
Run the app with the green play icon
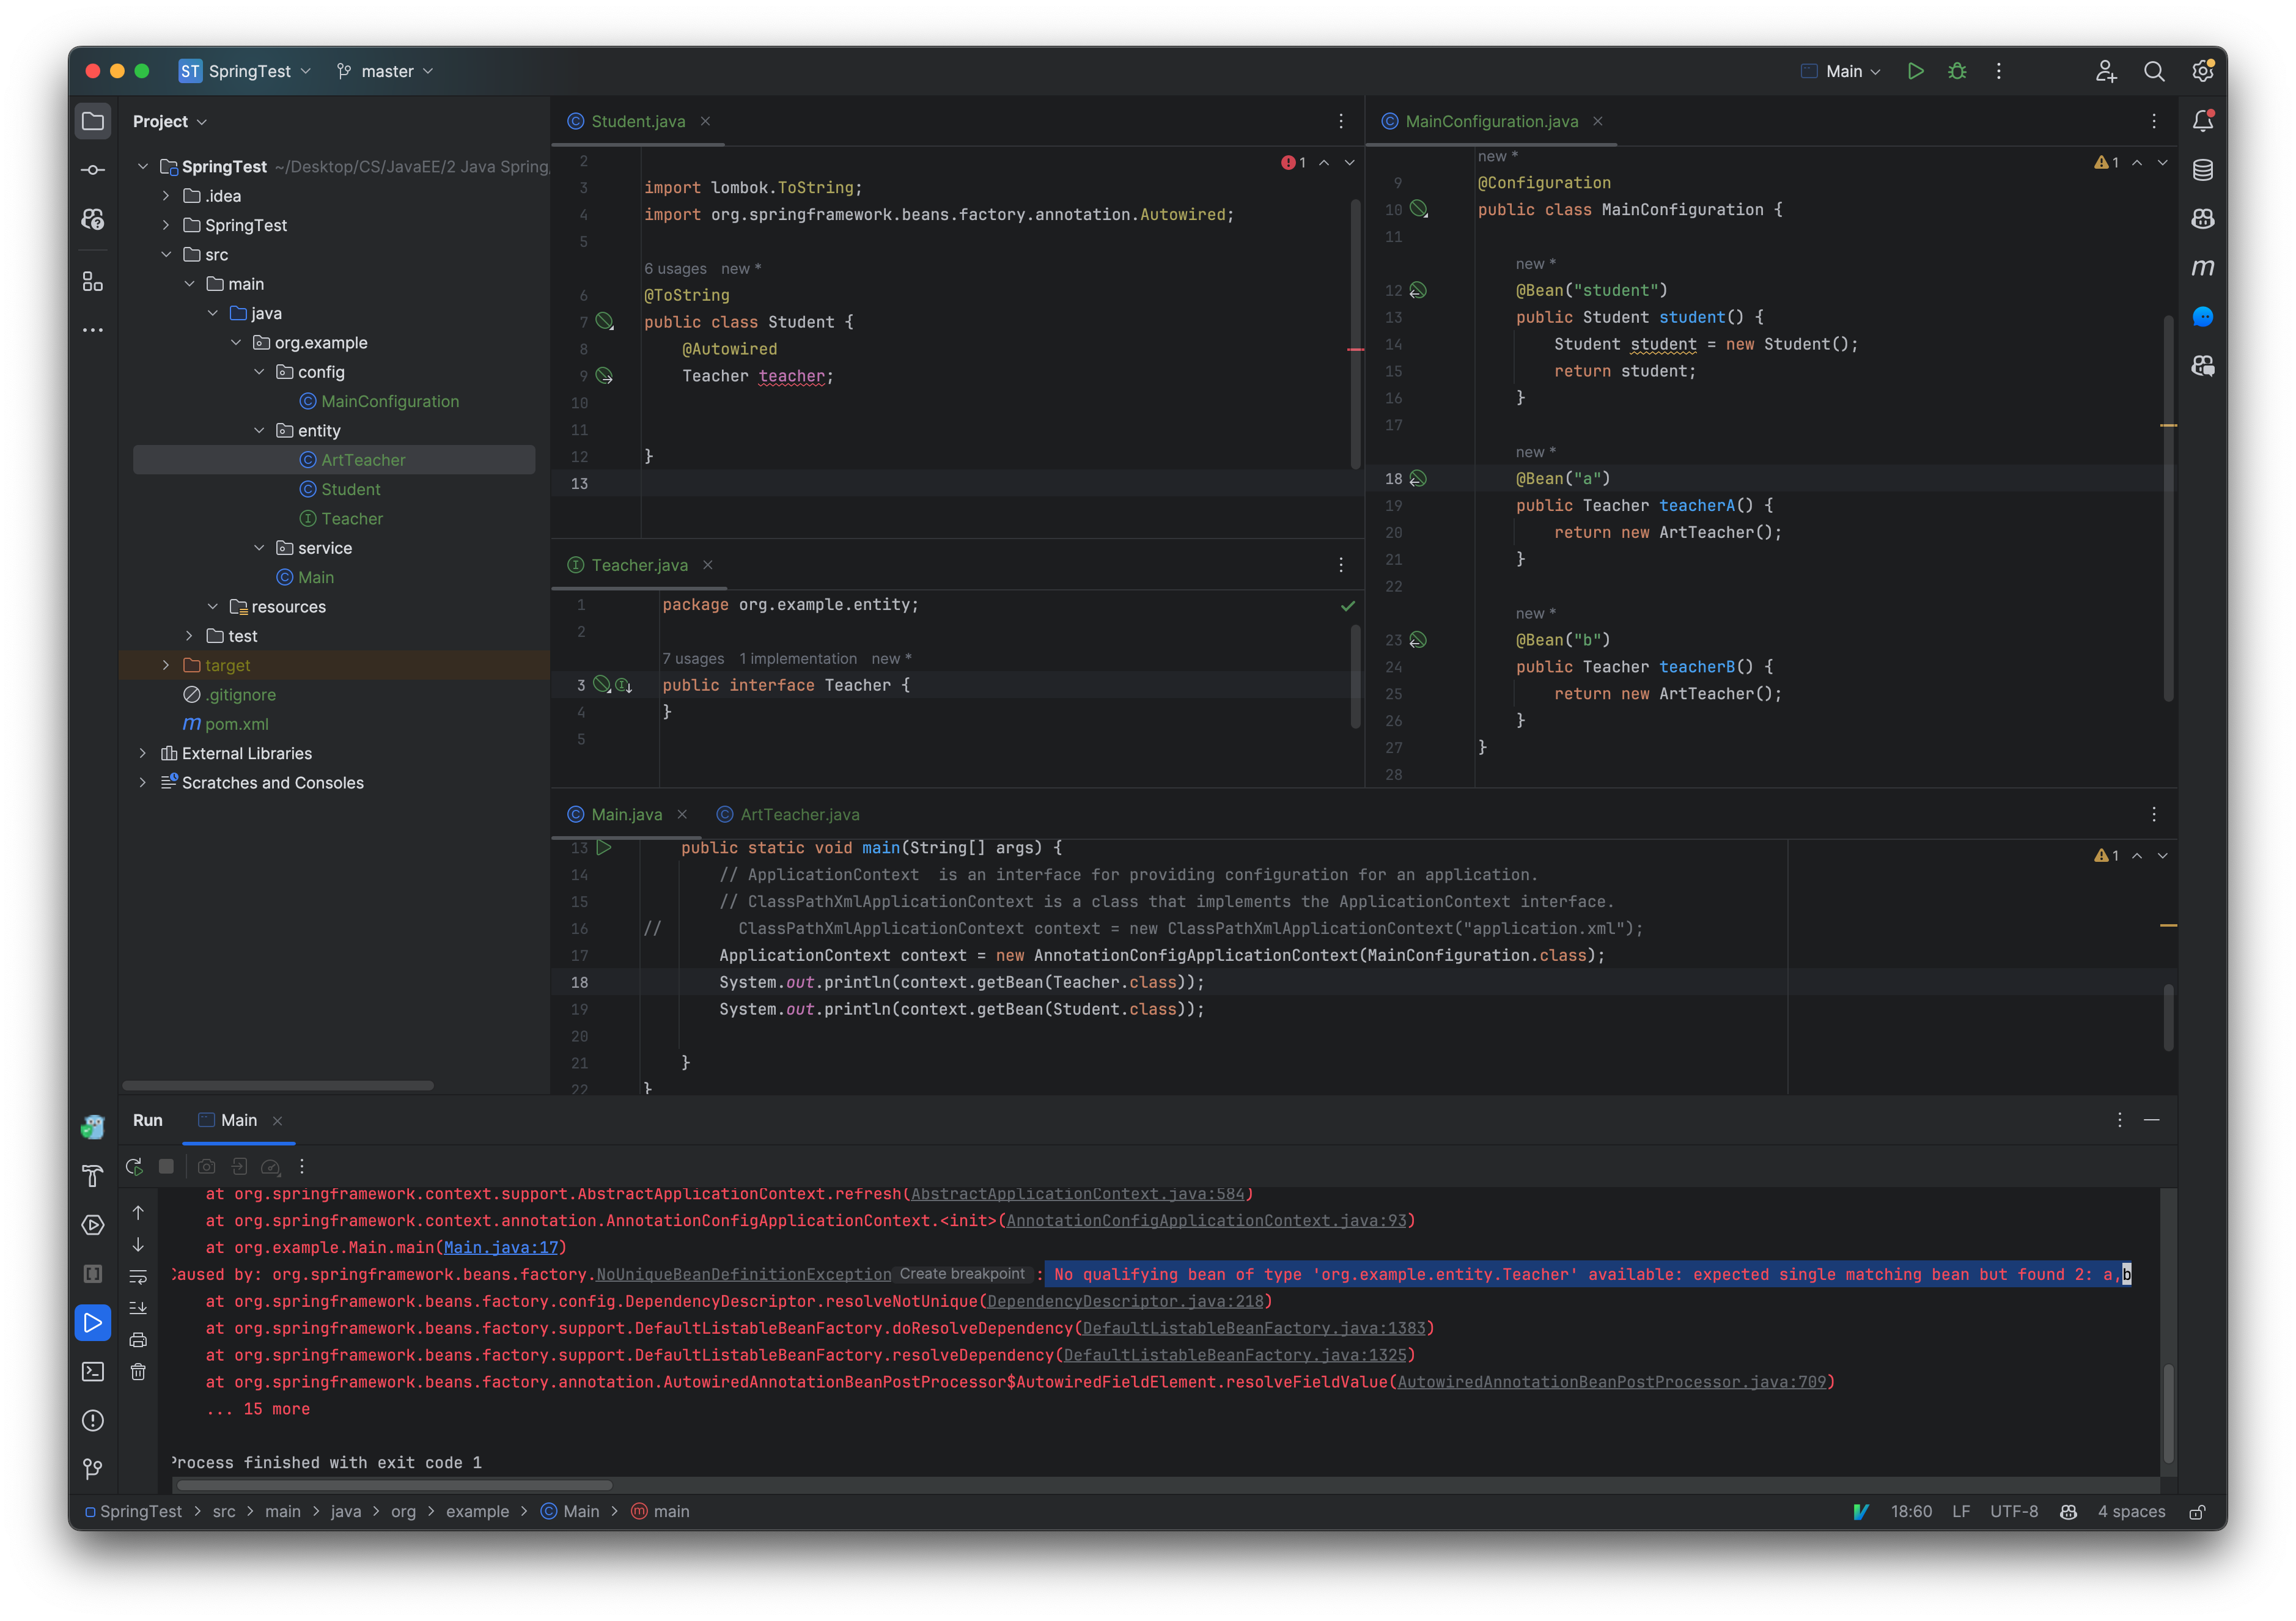(1915, 71)
